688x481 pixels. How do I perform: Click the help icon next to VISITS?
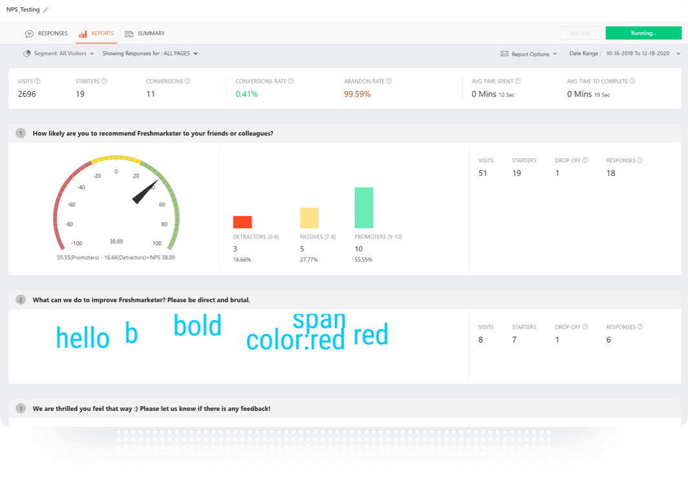tap(38, 81)
